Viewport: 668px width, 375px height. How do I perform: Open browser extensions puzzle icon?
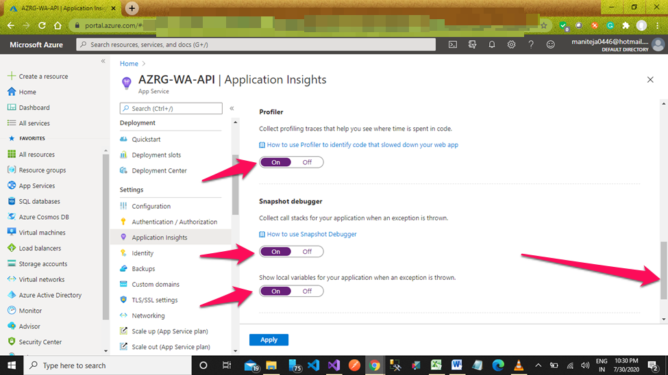[626, 25]
